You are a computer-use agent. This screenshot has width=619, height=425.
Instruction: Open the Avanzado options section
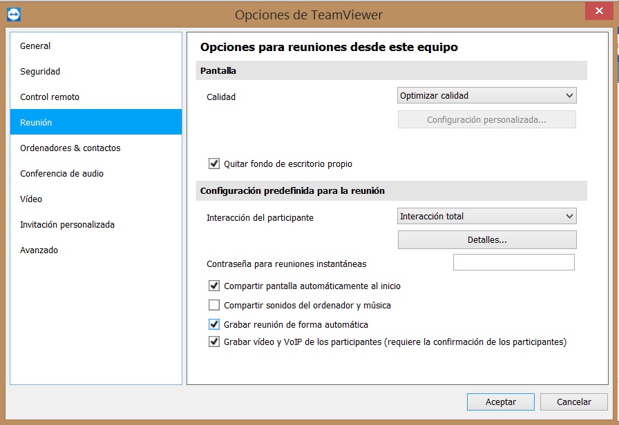39,250
